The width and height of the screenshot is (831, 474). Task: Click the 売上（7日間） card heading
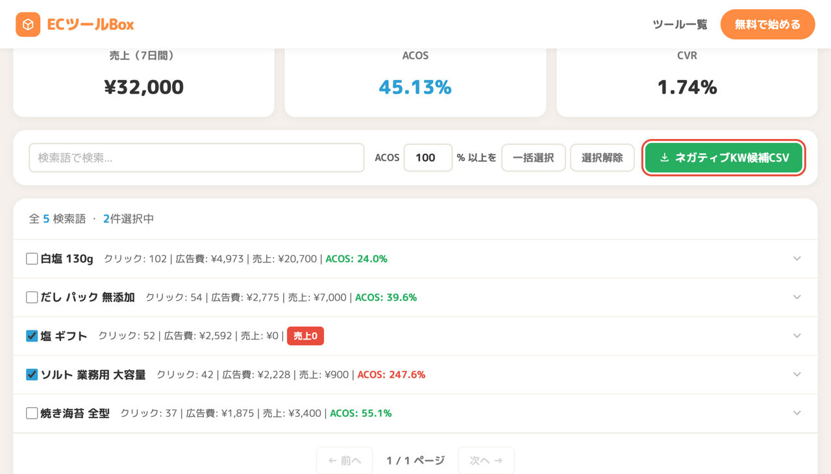(x=144, y=56)
